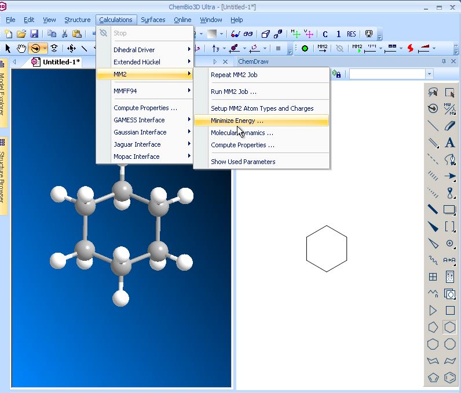Select the Eraser tool
This screenshot has height=393, width=461.
[449, 126]
